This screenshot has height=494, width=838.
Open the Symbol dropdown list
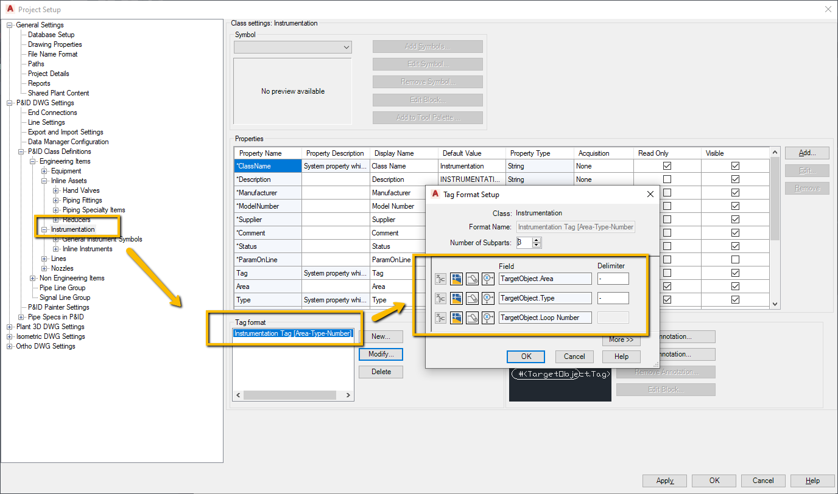347,47
